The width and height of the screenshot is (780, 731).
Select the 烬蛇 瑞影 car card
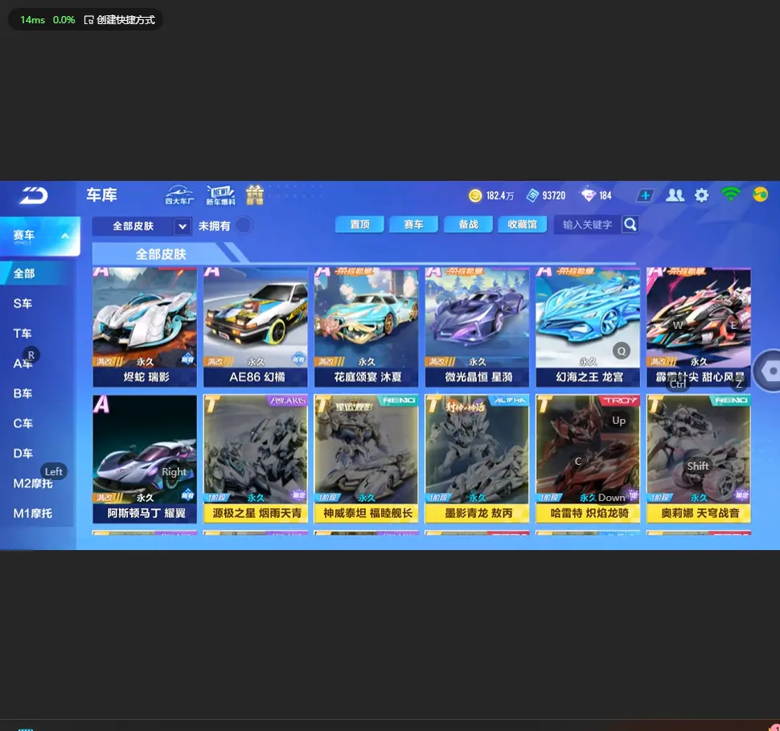coord(145,327)
